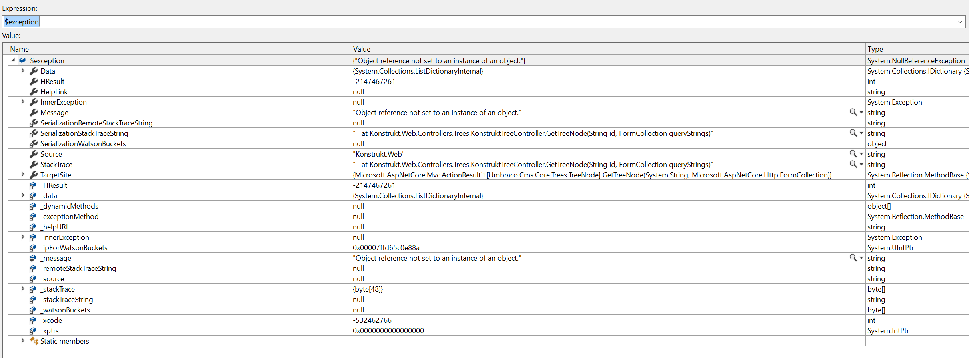969x358 pixels.
Task: Select the _xptrs value 0x0000000000000000
Action: pos(388,330)
